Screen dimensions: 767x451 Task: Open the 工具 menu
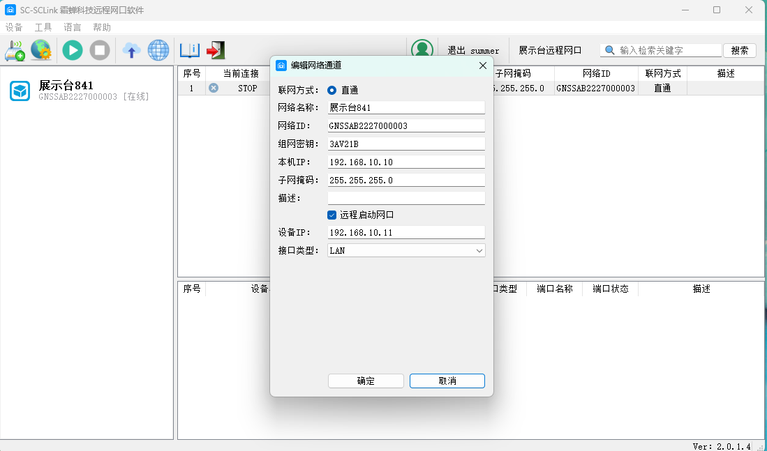tap(43, 27)
